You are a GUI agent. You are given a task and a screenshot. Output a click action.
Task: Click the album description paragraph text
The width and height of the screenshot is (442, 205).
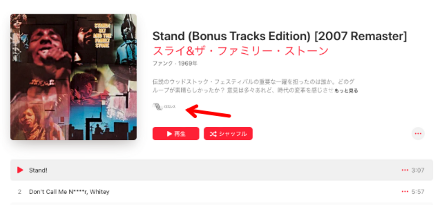(x=253, y=86)
